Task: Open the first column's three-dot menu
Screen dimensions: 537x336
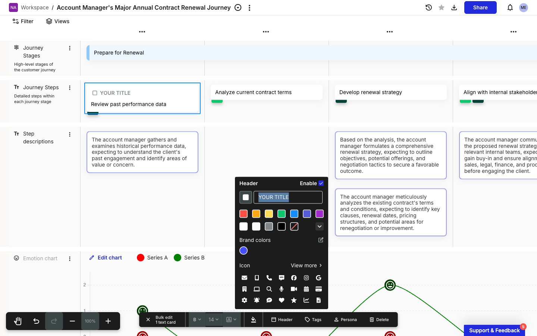Action: pyautogui.click(x=142, y=32)
